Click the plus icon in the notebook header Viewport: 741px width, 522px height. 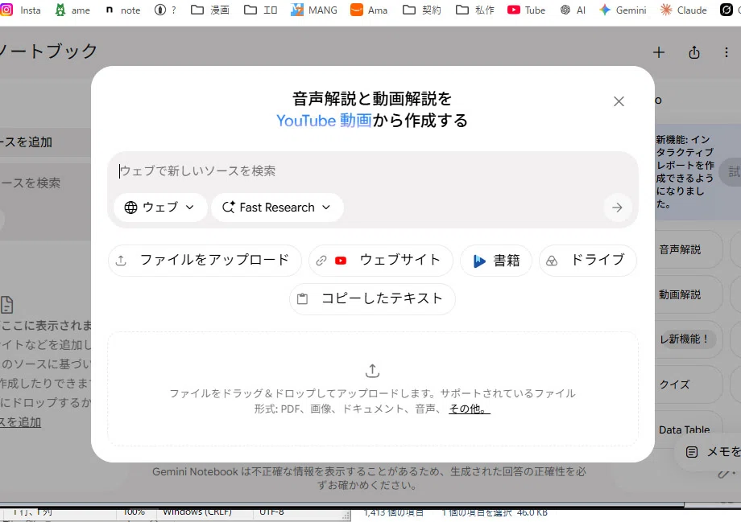659,52
